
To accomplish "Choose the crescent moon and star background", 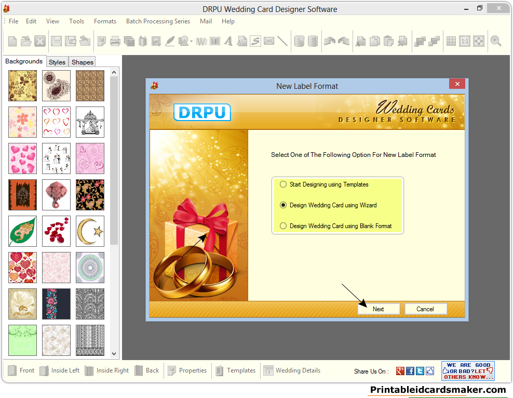I will 90,231.
